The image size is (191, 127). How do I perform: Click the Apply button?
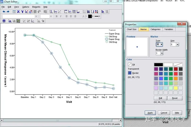pos(150,113)
